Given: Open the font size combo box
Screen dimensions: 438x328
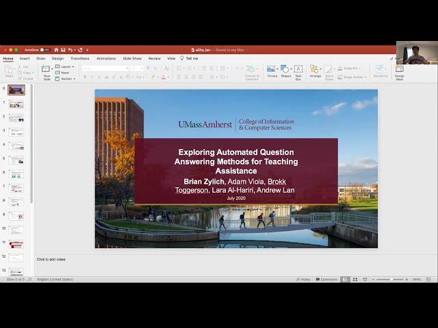Looking at the screenshot, I should point(137,68).
